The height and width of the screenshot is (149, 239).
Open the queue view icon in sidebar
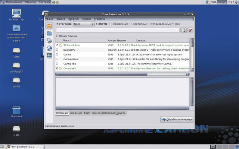(x=49, y=41)
